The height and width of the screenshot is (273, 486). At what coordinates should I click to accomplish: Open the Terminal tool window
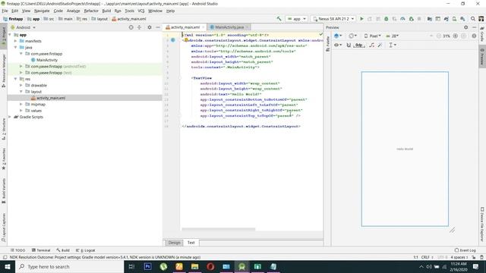pos(41,250)
